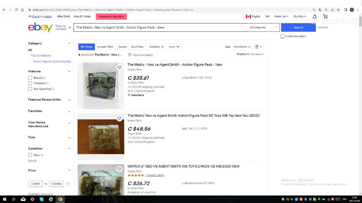
Task: Click the browser home icon
Action: tap(22, 10)
